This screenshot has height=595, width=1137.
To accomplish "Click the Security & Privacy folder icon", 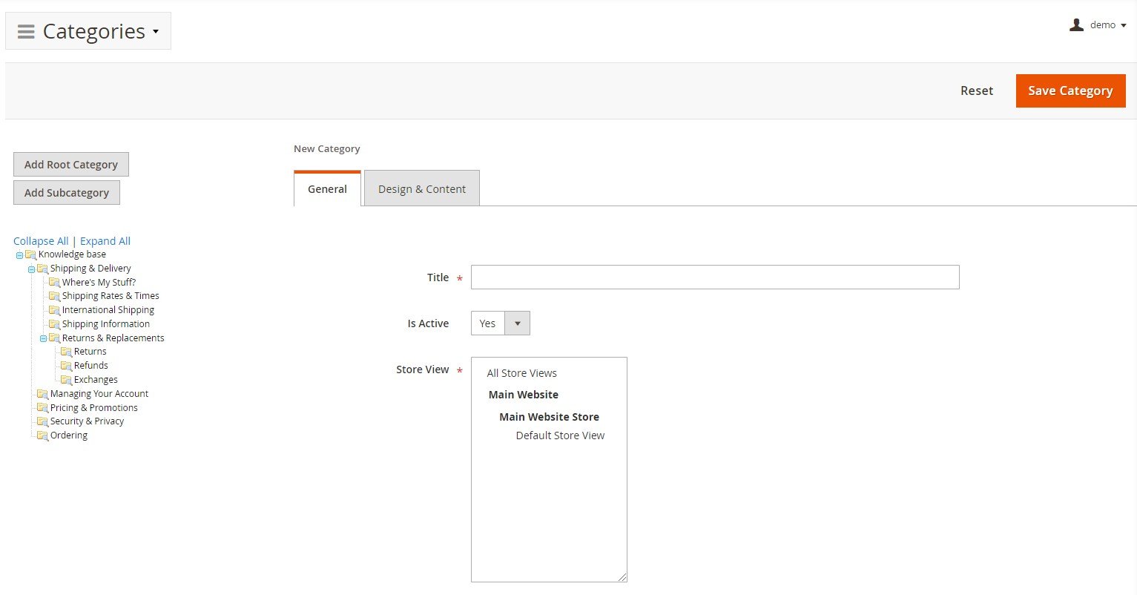I will [x=42, y=421].
